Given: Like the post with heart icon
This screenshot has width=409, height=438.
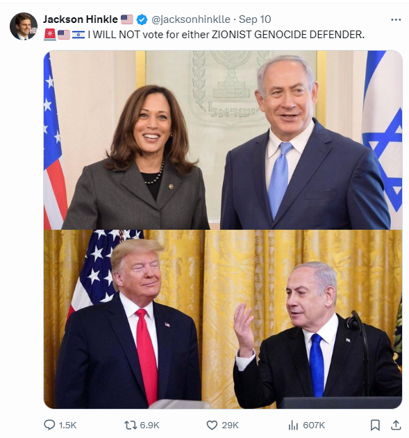Looking at the screenshot, I should pyautogui.click(x=212, y=425).
